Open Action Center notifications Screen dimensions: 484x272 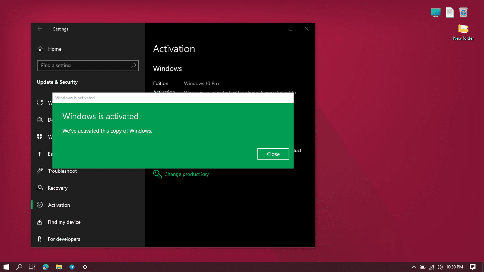click(473, 267)
